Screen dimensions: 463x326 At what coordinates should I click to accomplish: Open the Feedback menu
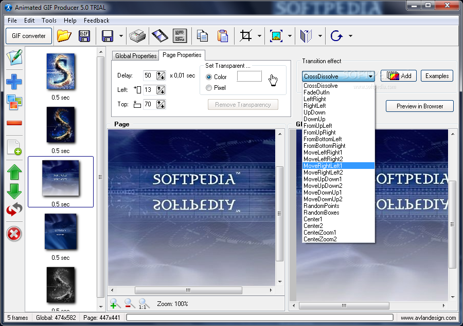point(97,21)
